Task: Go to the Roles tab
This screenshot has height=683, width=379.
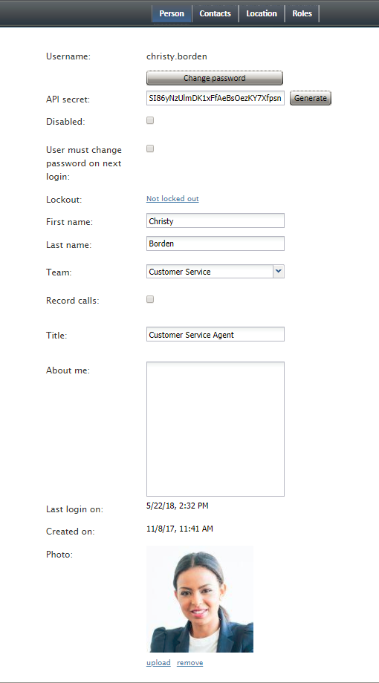Action: 302,13
